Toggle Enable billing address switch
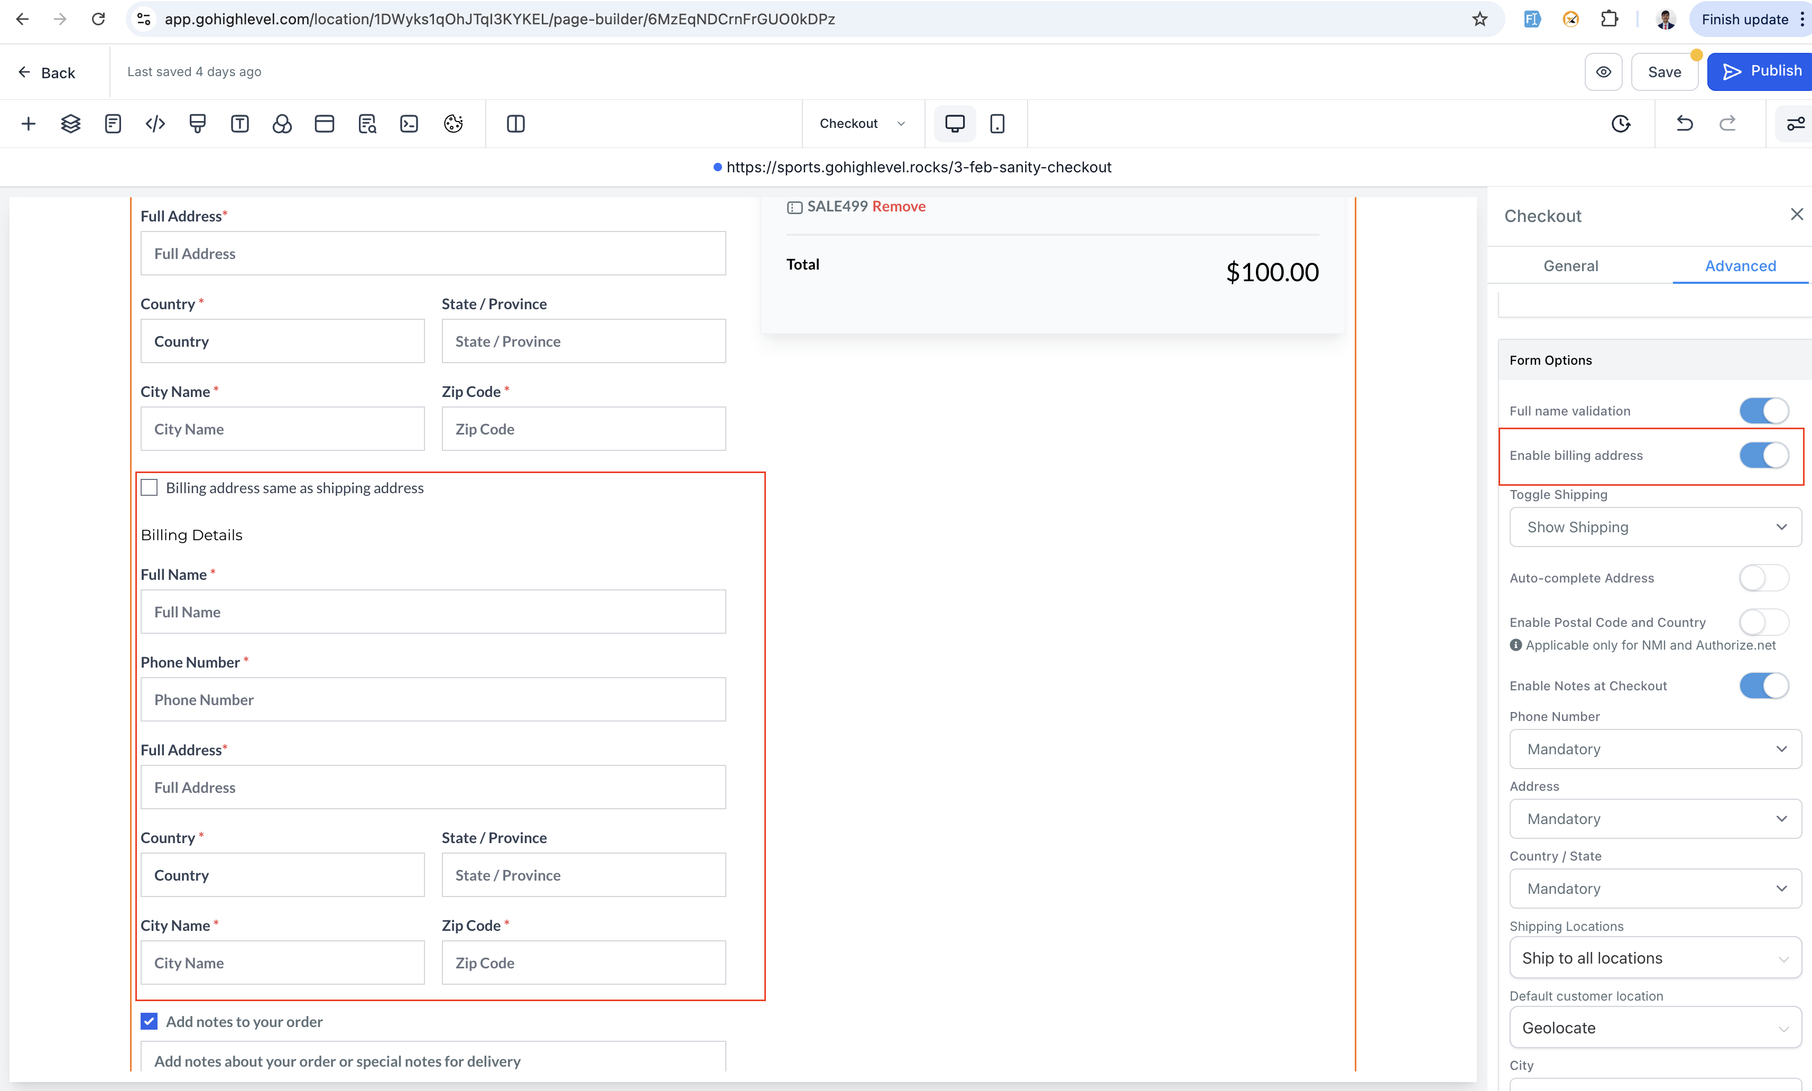The height and width of the screenshot is (1091, 1812). pyautogui.click(x=1763, y=455)
